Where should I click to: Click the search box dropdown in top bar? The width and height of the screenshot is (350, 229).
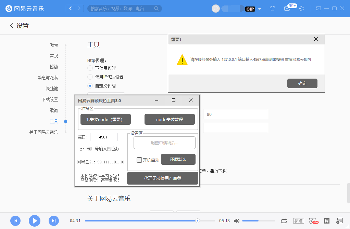pyautogui.click(x=156, y=8)
